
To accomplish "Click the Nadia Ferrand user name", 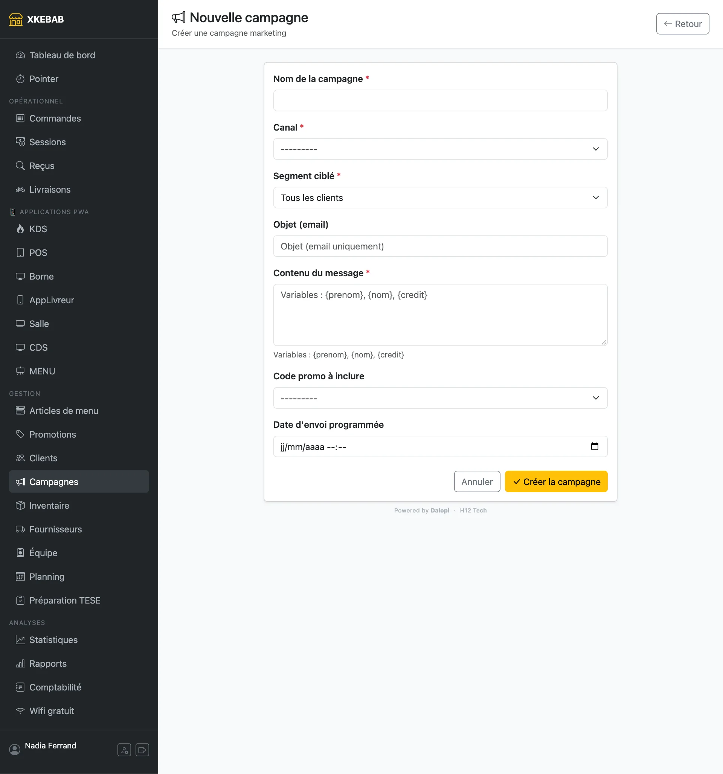I will click(x=50, y=745).
